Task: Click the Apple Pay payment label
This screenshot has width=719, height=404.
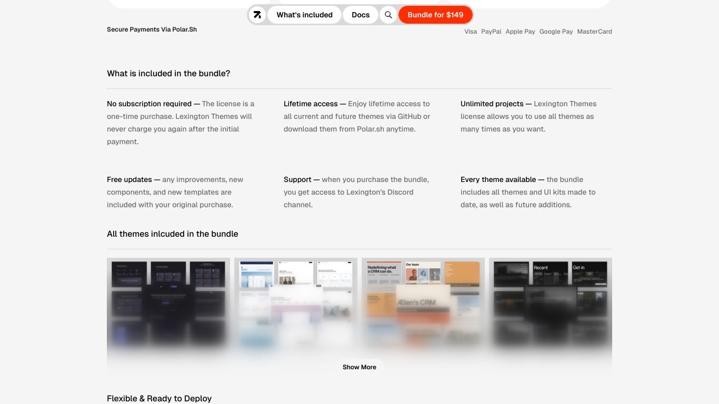Action: 520,32
